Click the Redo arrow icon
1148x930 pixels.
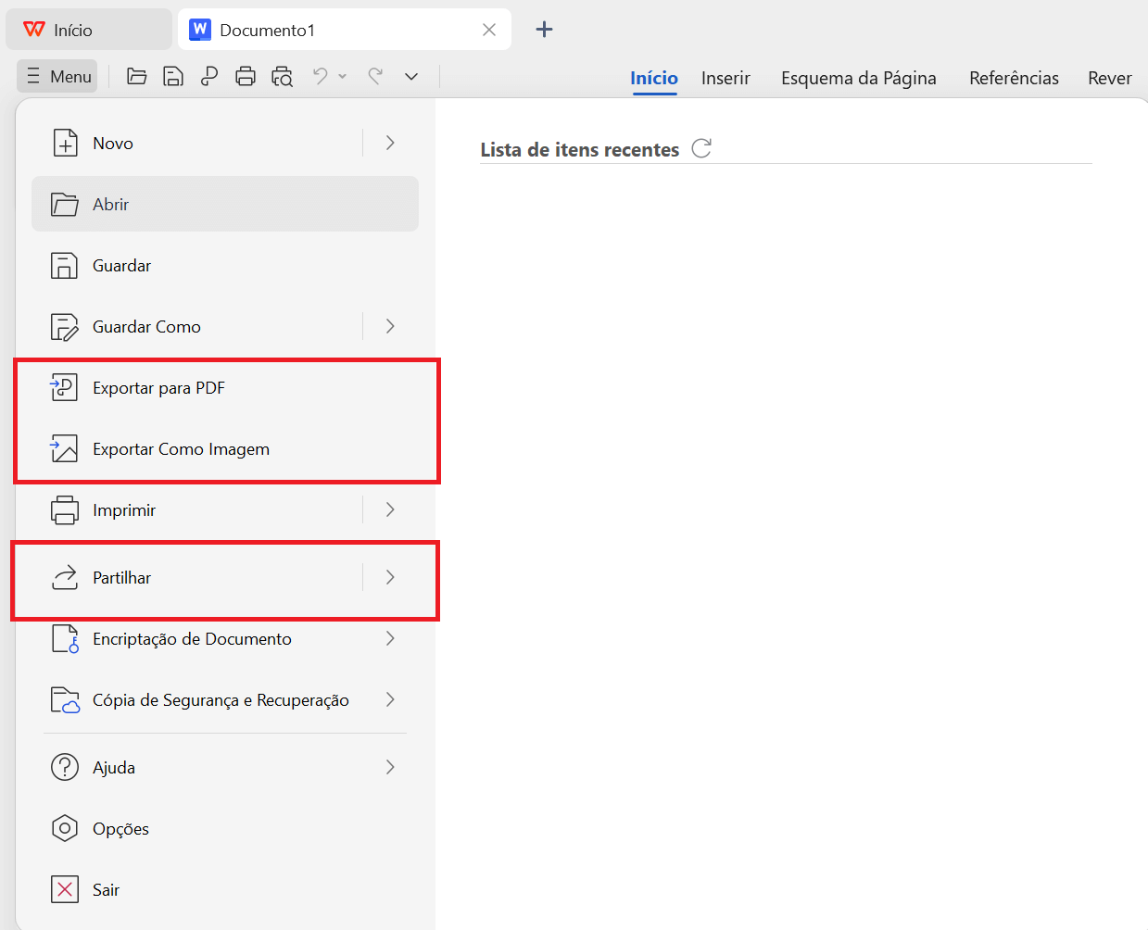tap(375, 76)
